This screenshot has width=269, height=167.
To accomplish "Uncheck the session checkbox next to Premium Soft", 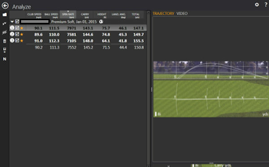I will [17, 21].
